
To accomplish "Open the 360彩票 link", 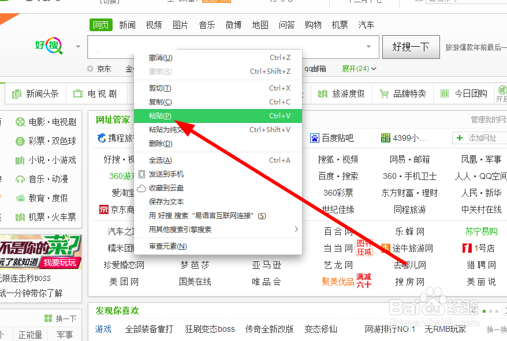I will tap(338, 193).
